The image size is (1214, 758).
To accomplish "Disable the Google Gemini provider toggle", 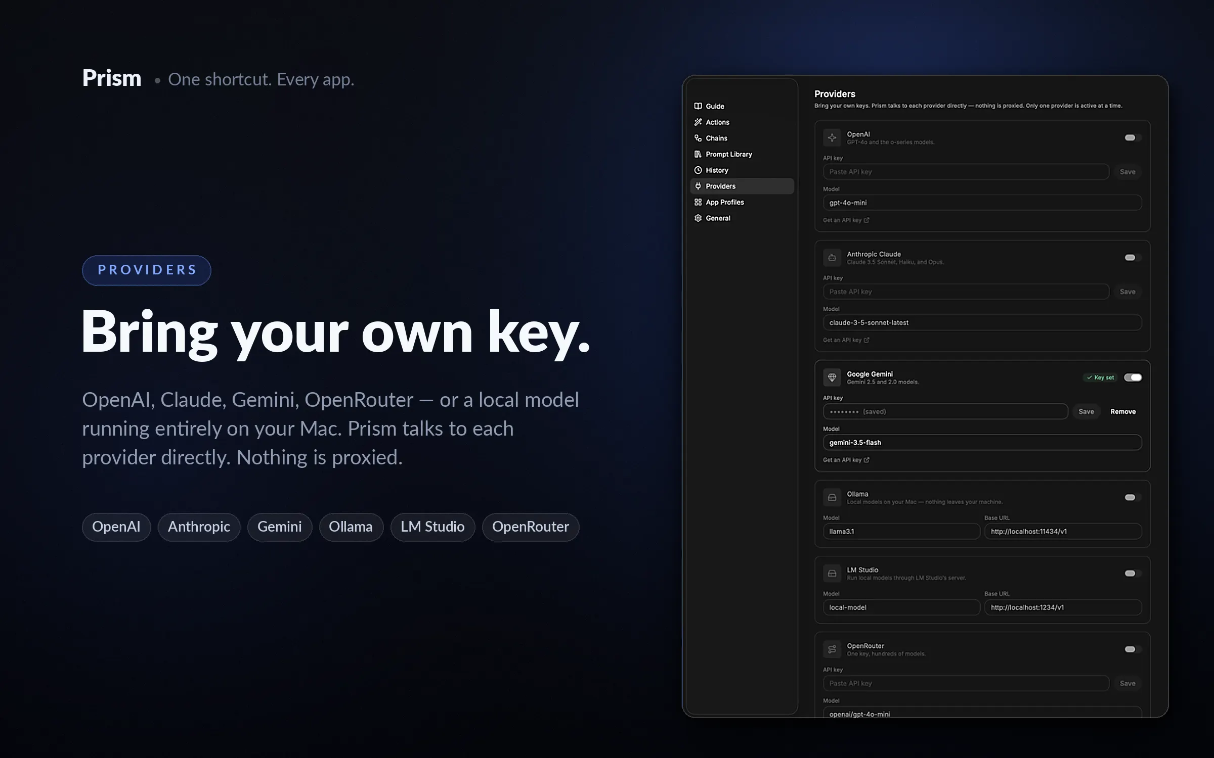I will point(1133,377).
